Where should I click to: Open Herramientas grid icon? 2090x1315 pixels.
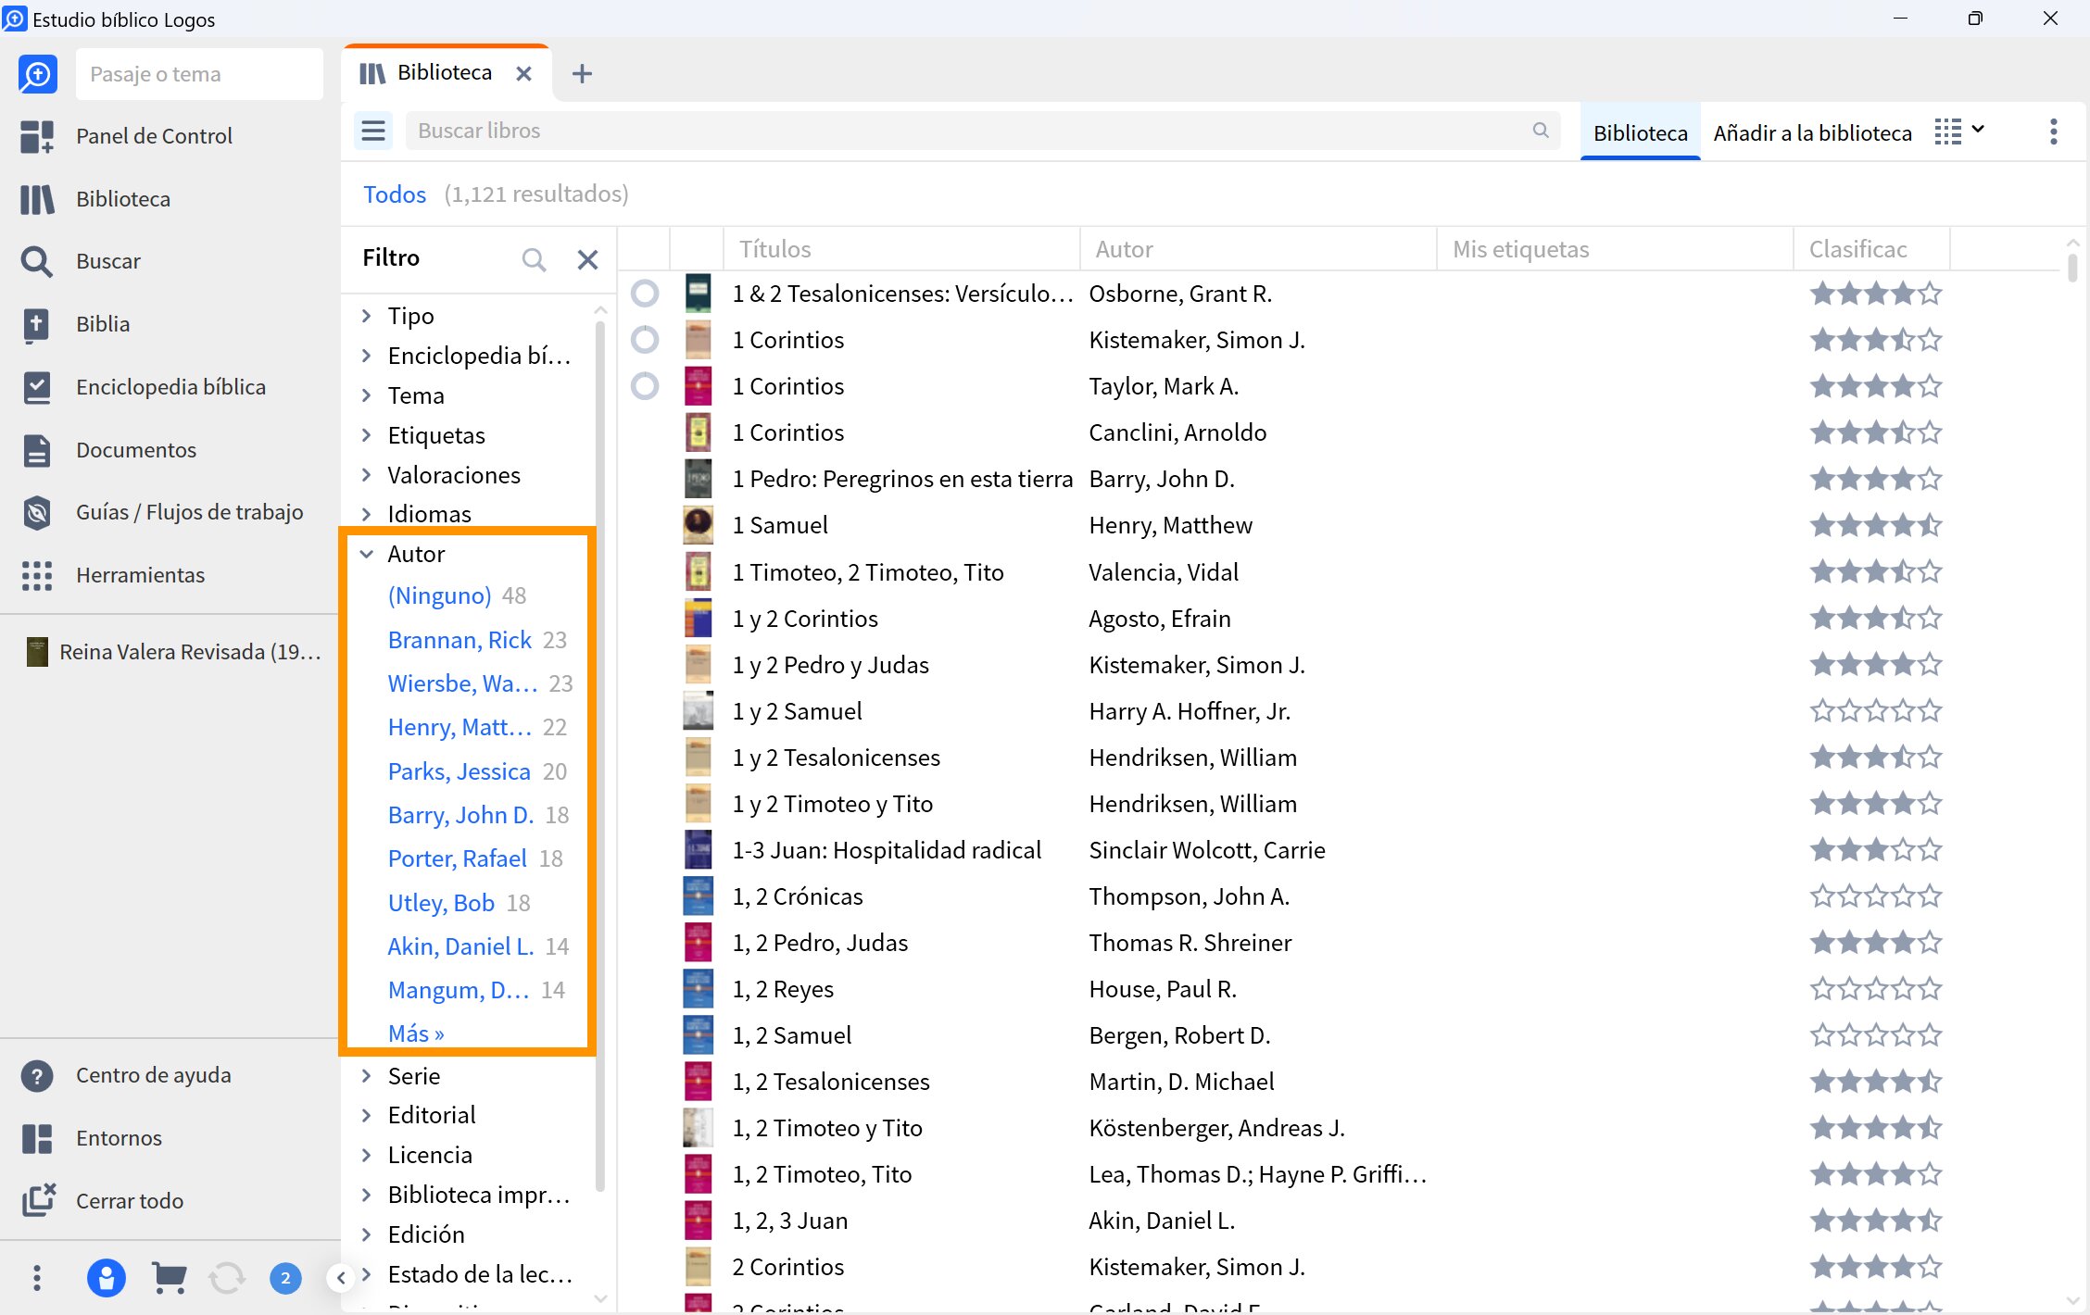[37, 575]
